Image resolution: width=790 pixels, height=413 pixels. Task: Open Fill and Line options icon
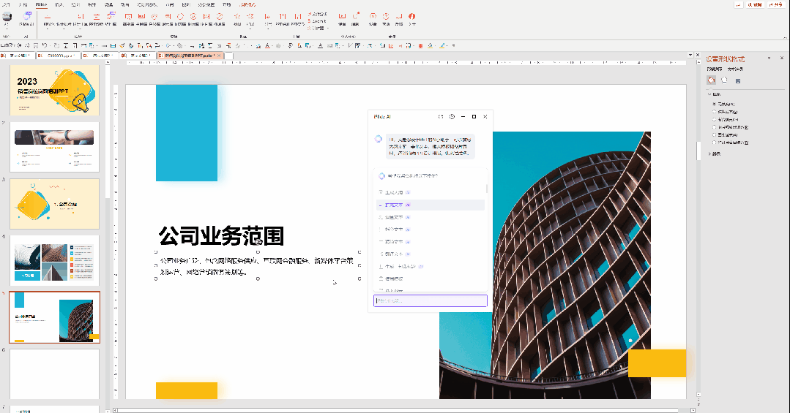pos(711,80)
